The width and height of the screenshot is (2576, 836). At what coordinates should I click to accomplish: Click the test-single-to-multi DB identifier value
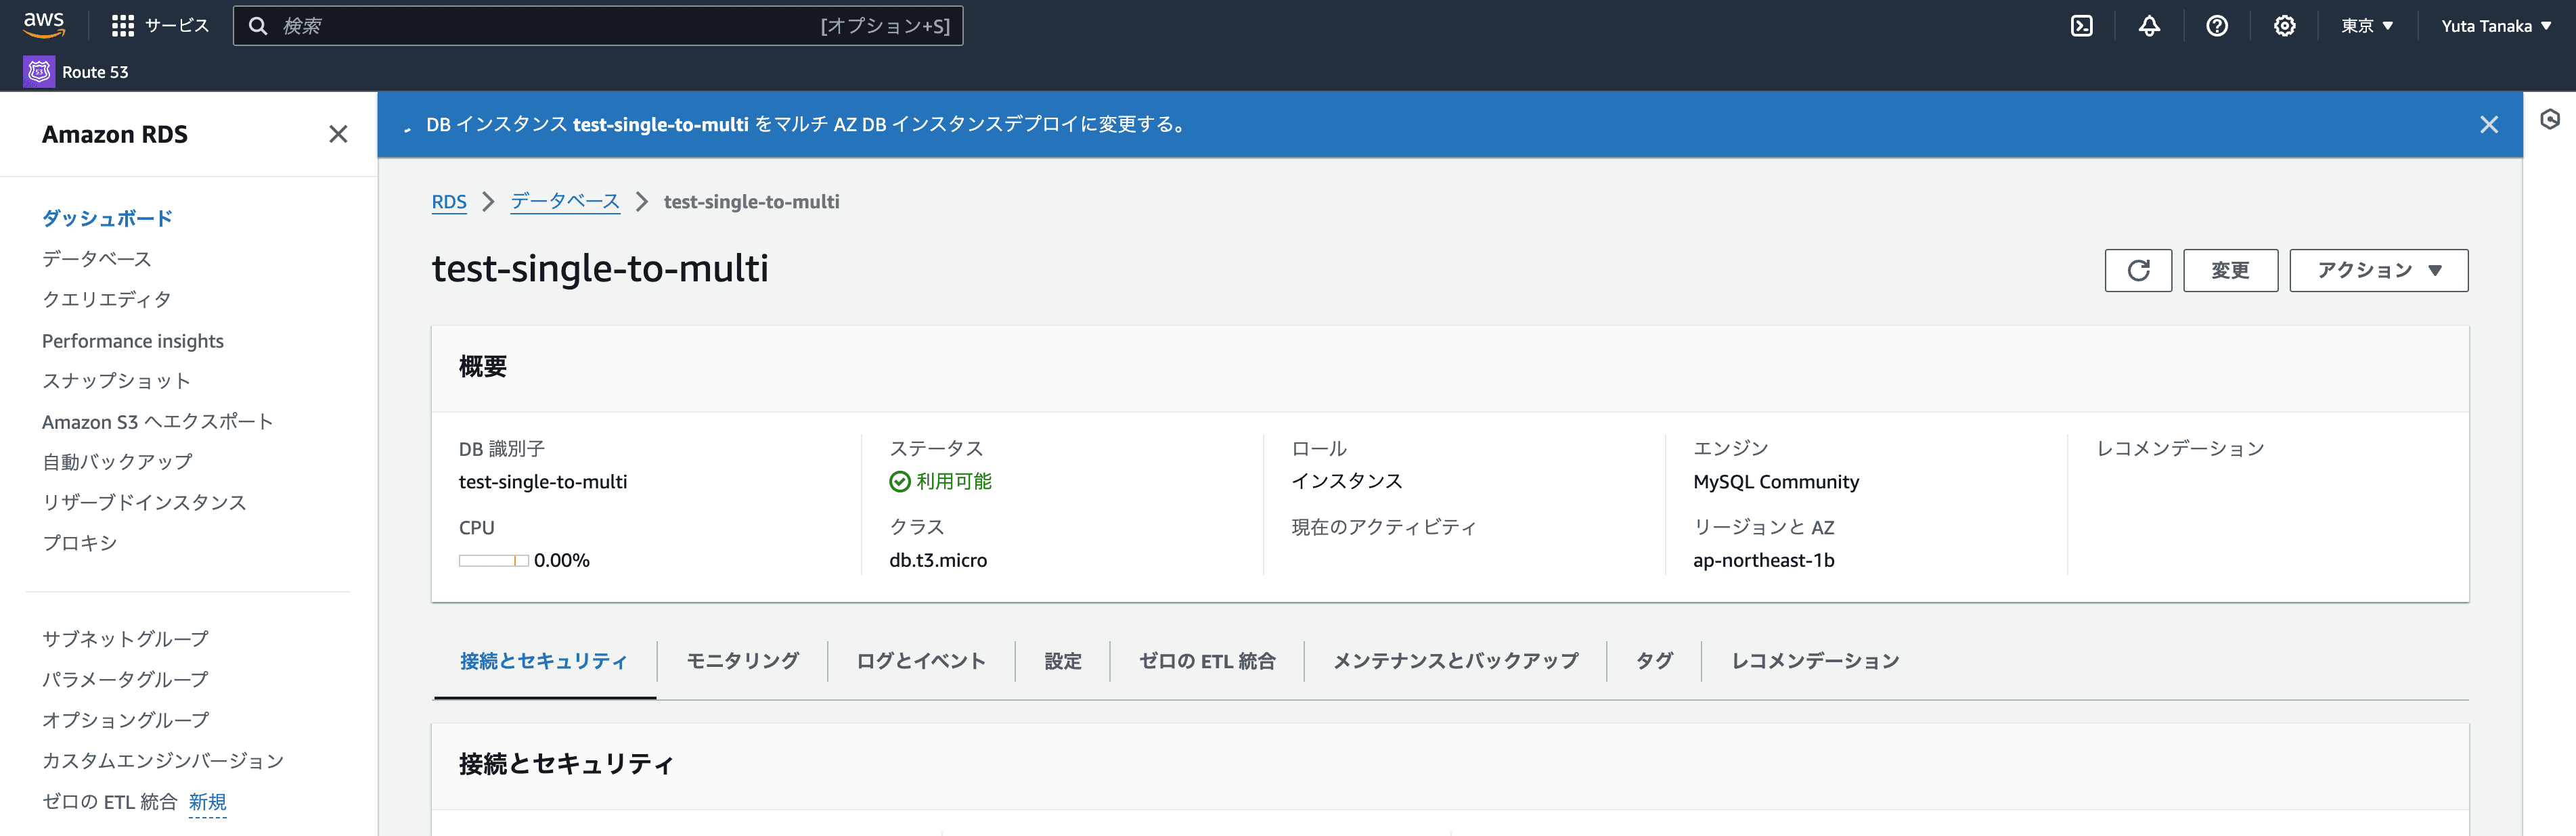543,482
